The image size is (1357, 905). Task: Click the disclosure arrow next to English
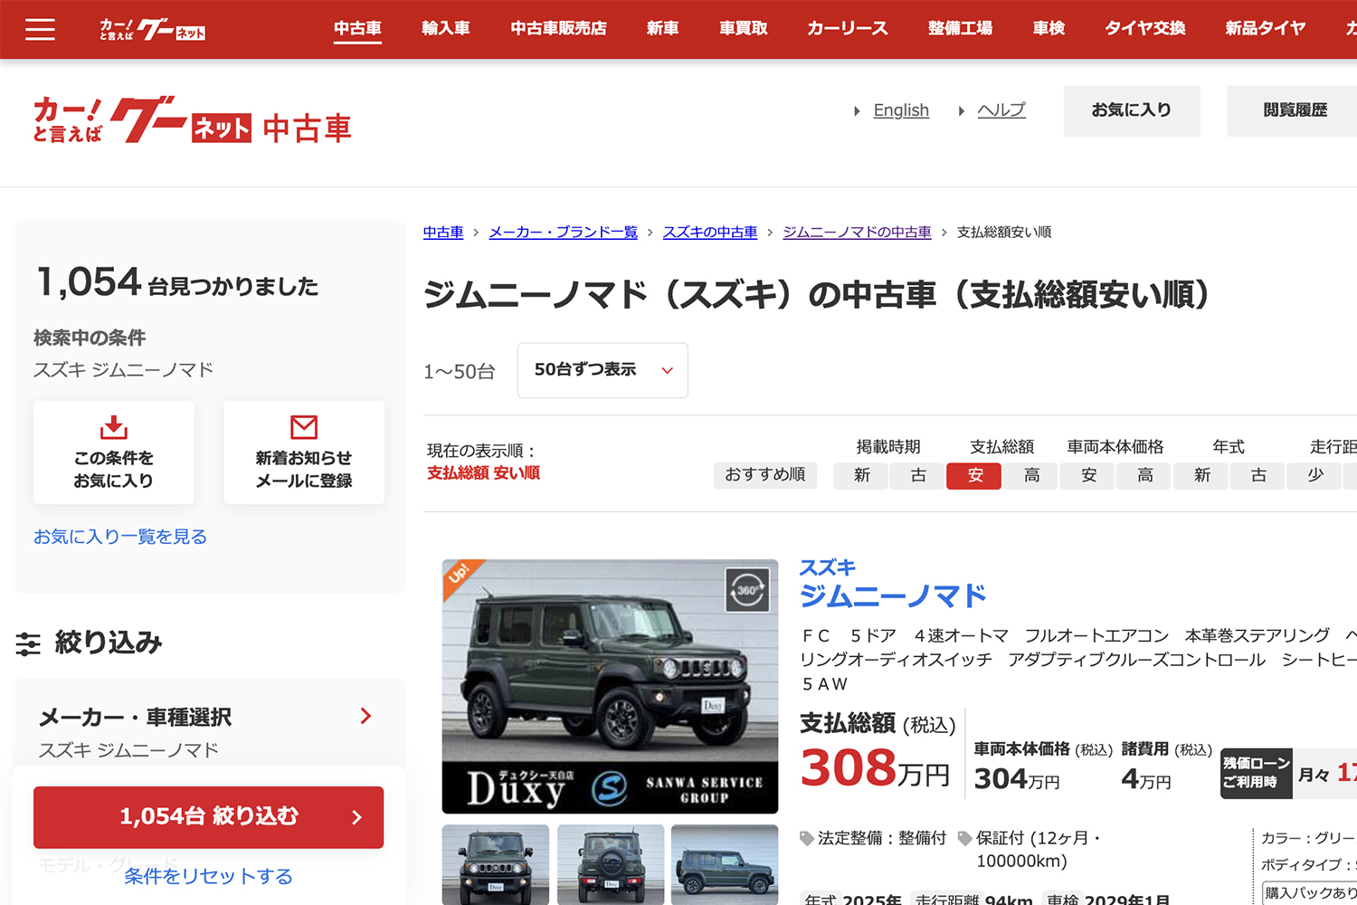point(858,110)
